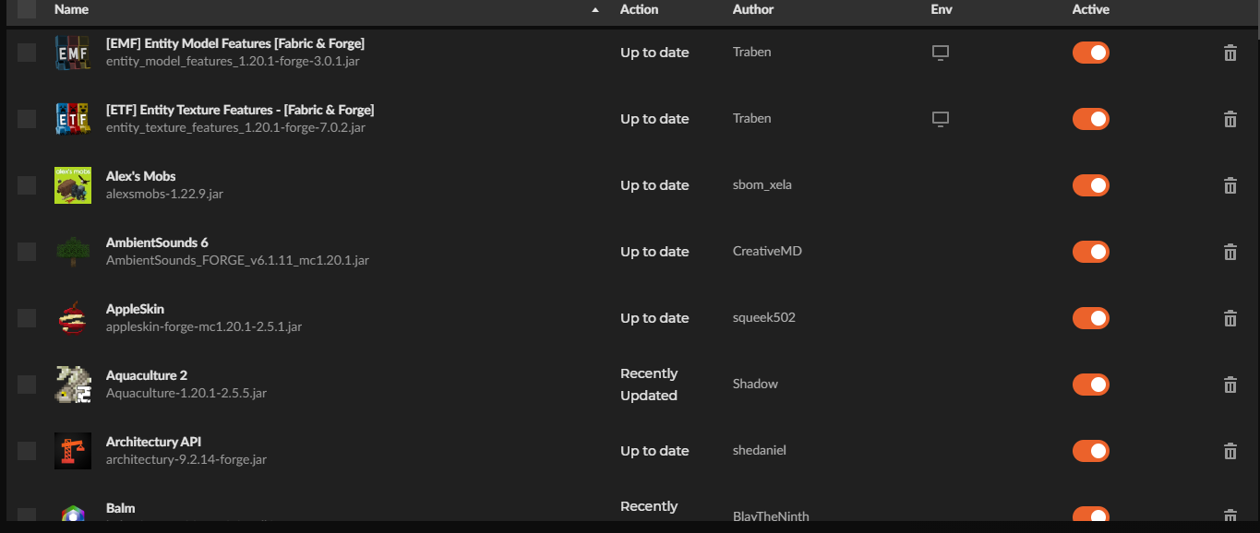Tick the checkbox for Aquaculture 2
Screen dimensions: 1260x533
coord(27,385)
